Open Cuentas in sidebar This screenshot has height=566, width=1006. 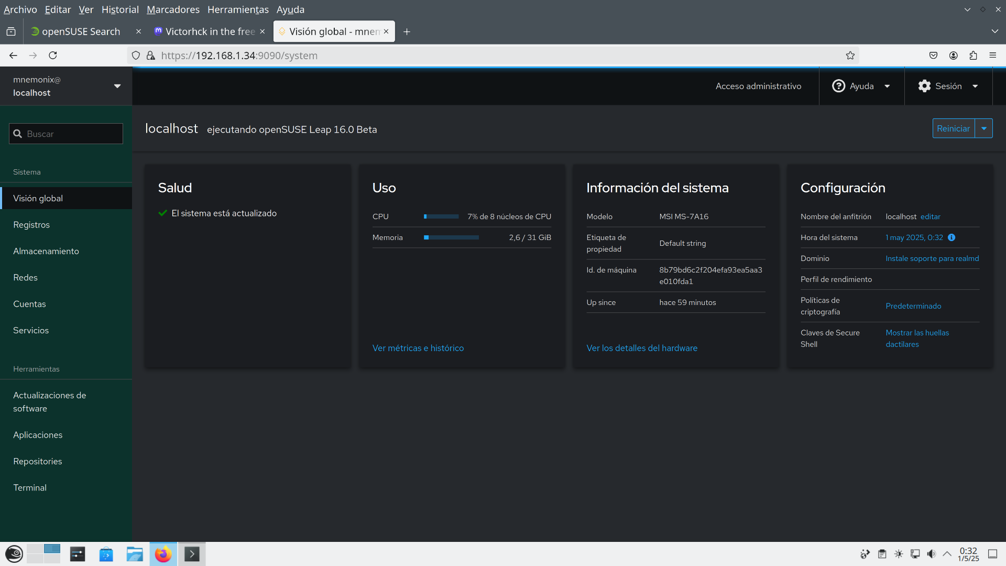pyautogui.click(x=66, y=304)
